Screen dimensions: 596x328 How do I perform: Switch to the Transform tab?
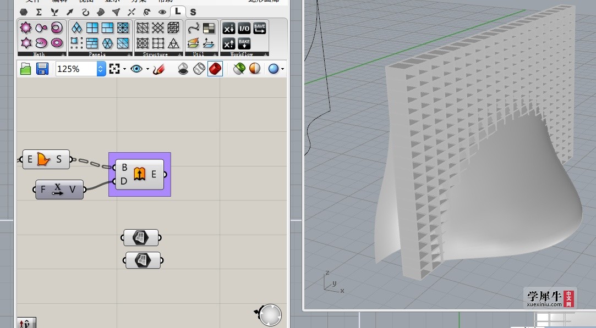tap(147, 12)
